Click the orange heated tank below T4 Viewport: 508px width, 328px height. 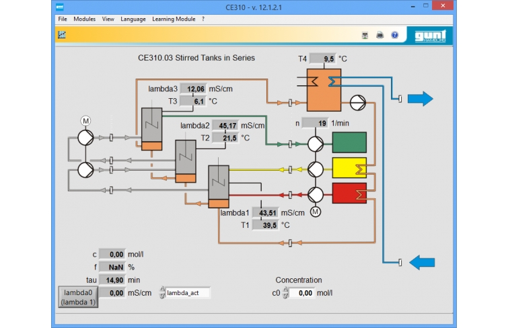point(325,89)
